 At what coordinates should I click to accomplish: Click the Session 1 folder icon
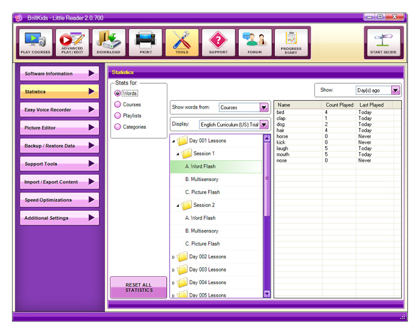187,153
